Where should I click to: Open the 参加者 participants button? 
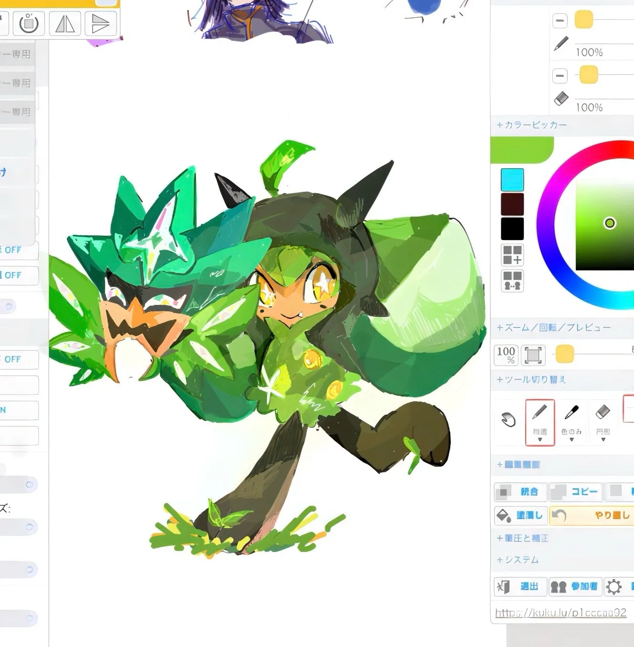pos(575,586)
